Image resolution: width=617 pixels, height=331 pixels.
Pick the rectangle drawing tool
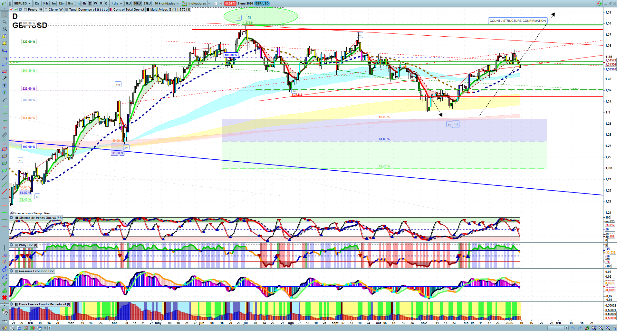click(x=4, y=71)
